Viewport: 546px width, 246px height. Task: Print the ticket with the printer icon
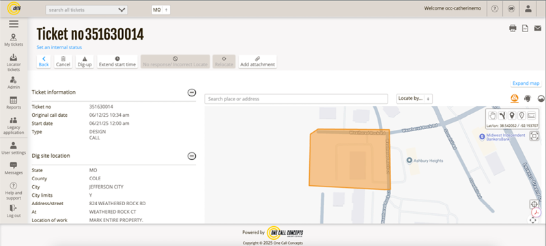pyautogui.click(x=513, y=29)
